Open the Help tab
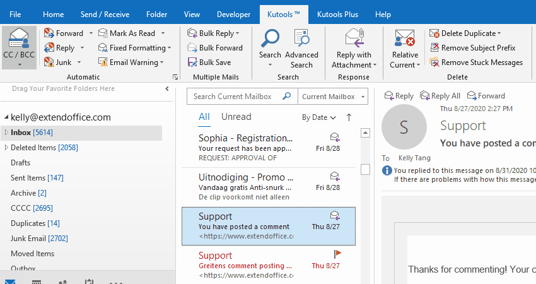536x284 pixels. (x=383, y=15)
